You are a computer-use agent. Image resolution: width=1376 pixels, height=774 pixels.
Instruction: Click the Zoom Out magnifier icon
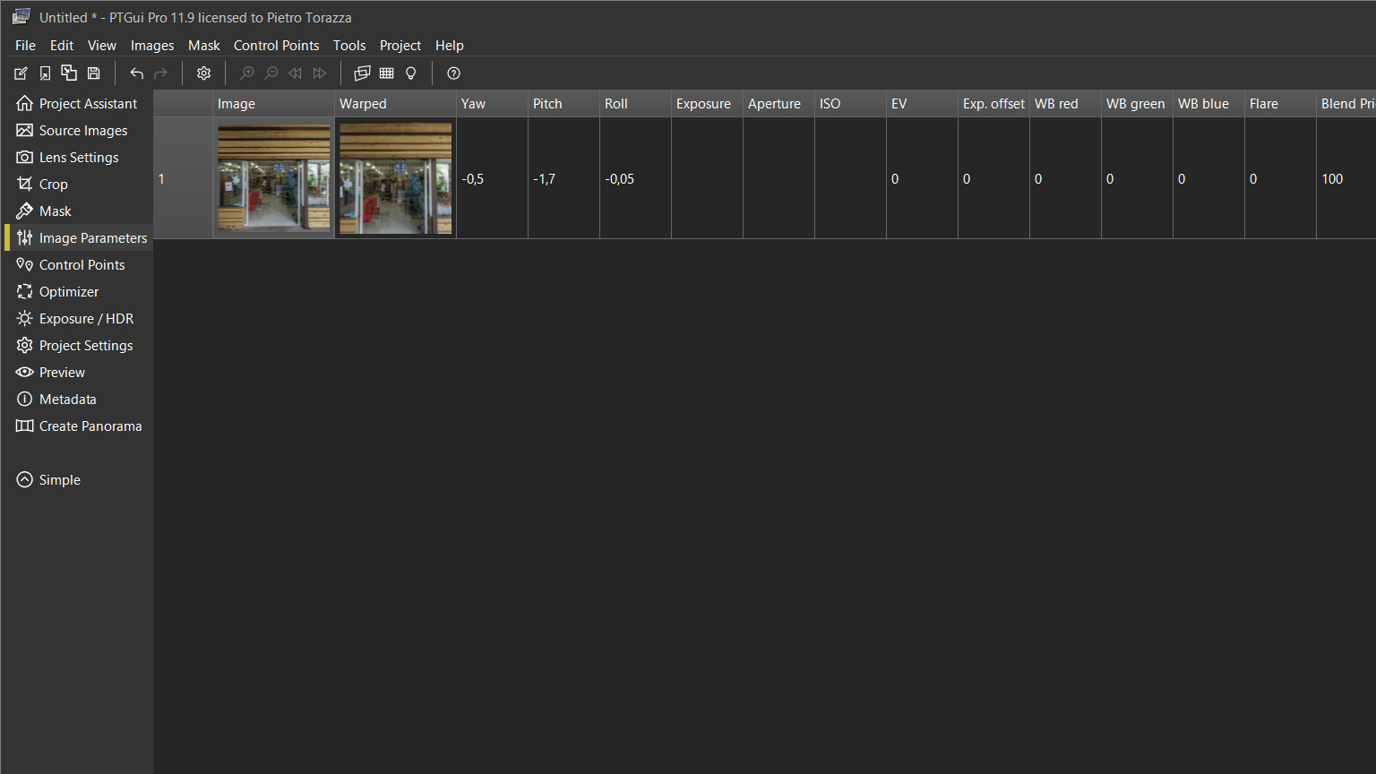271,73
